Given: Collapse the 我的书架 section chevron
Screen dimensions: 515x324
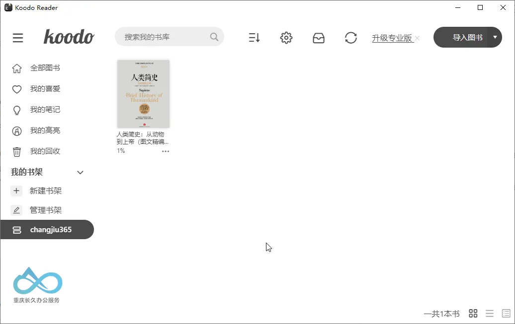Looking at the screenshot, I should pyautogui.click(x=80, y=173).
